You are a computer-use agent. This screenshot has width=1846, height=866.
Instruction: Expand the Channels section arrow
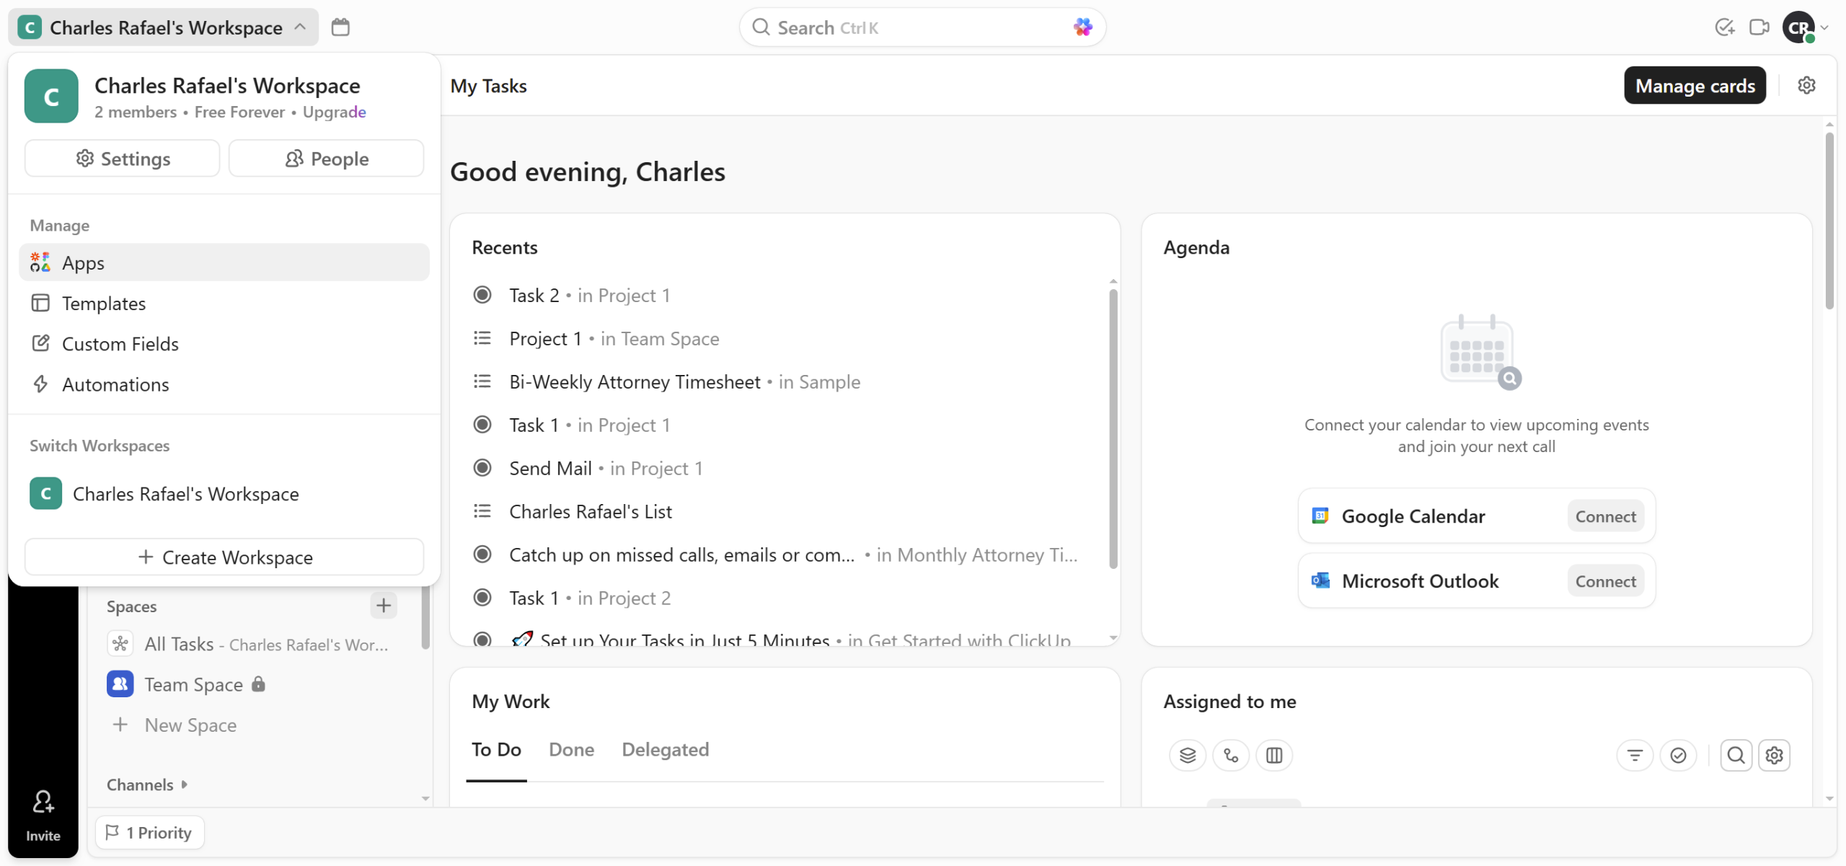185,784
